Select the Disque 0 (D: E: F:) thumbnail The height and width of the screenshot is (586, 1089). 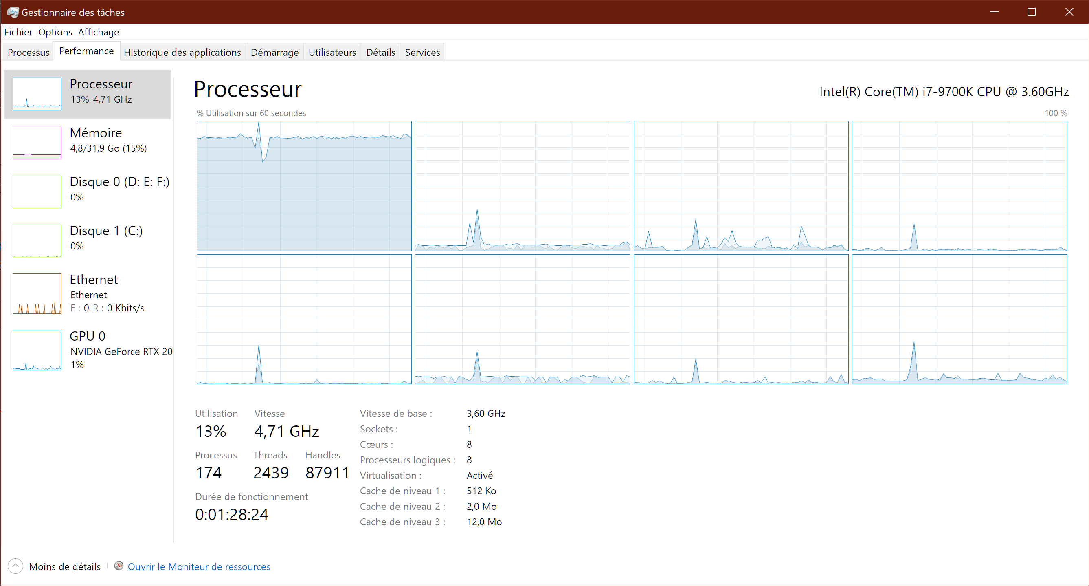(x=37, y=192)
